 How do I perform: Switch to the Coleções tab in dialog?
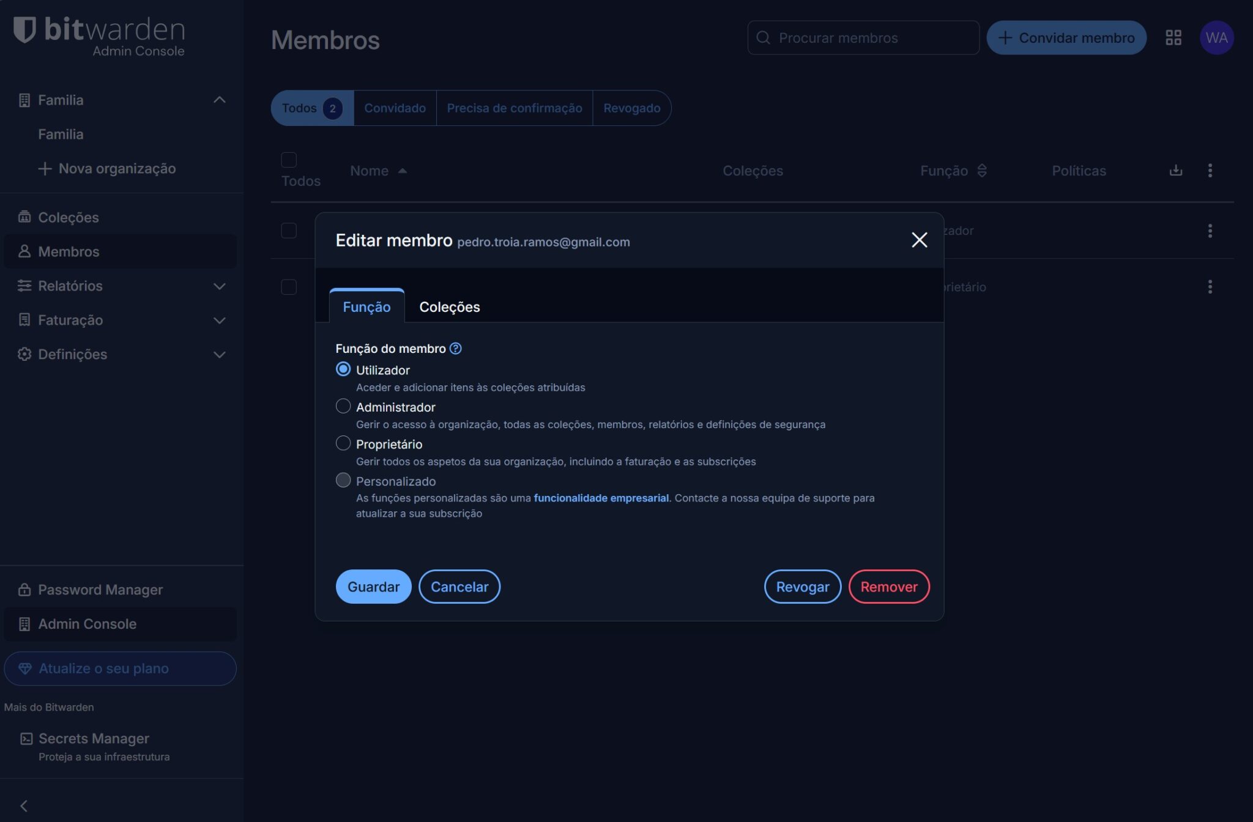pyautogui.click(x=449, y=306)
